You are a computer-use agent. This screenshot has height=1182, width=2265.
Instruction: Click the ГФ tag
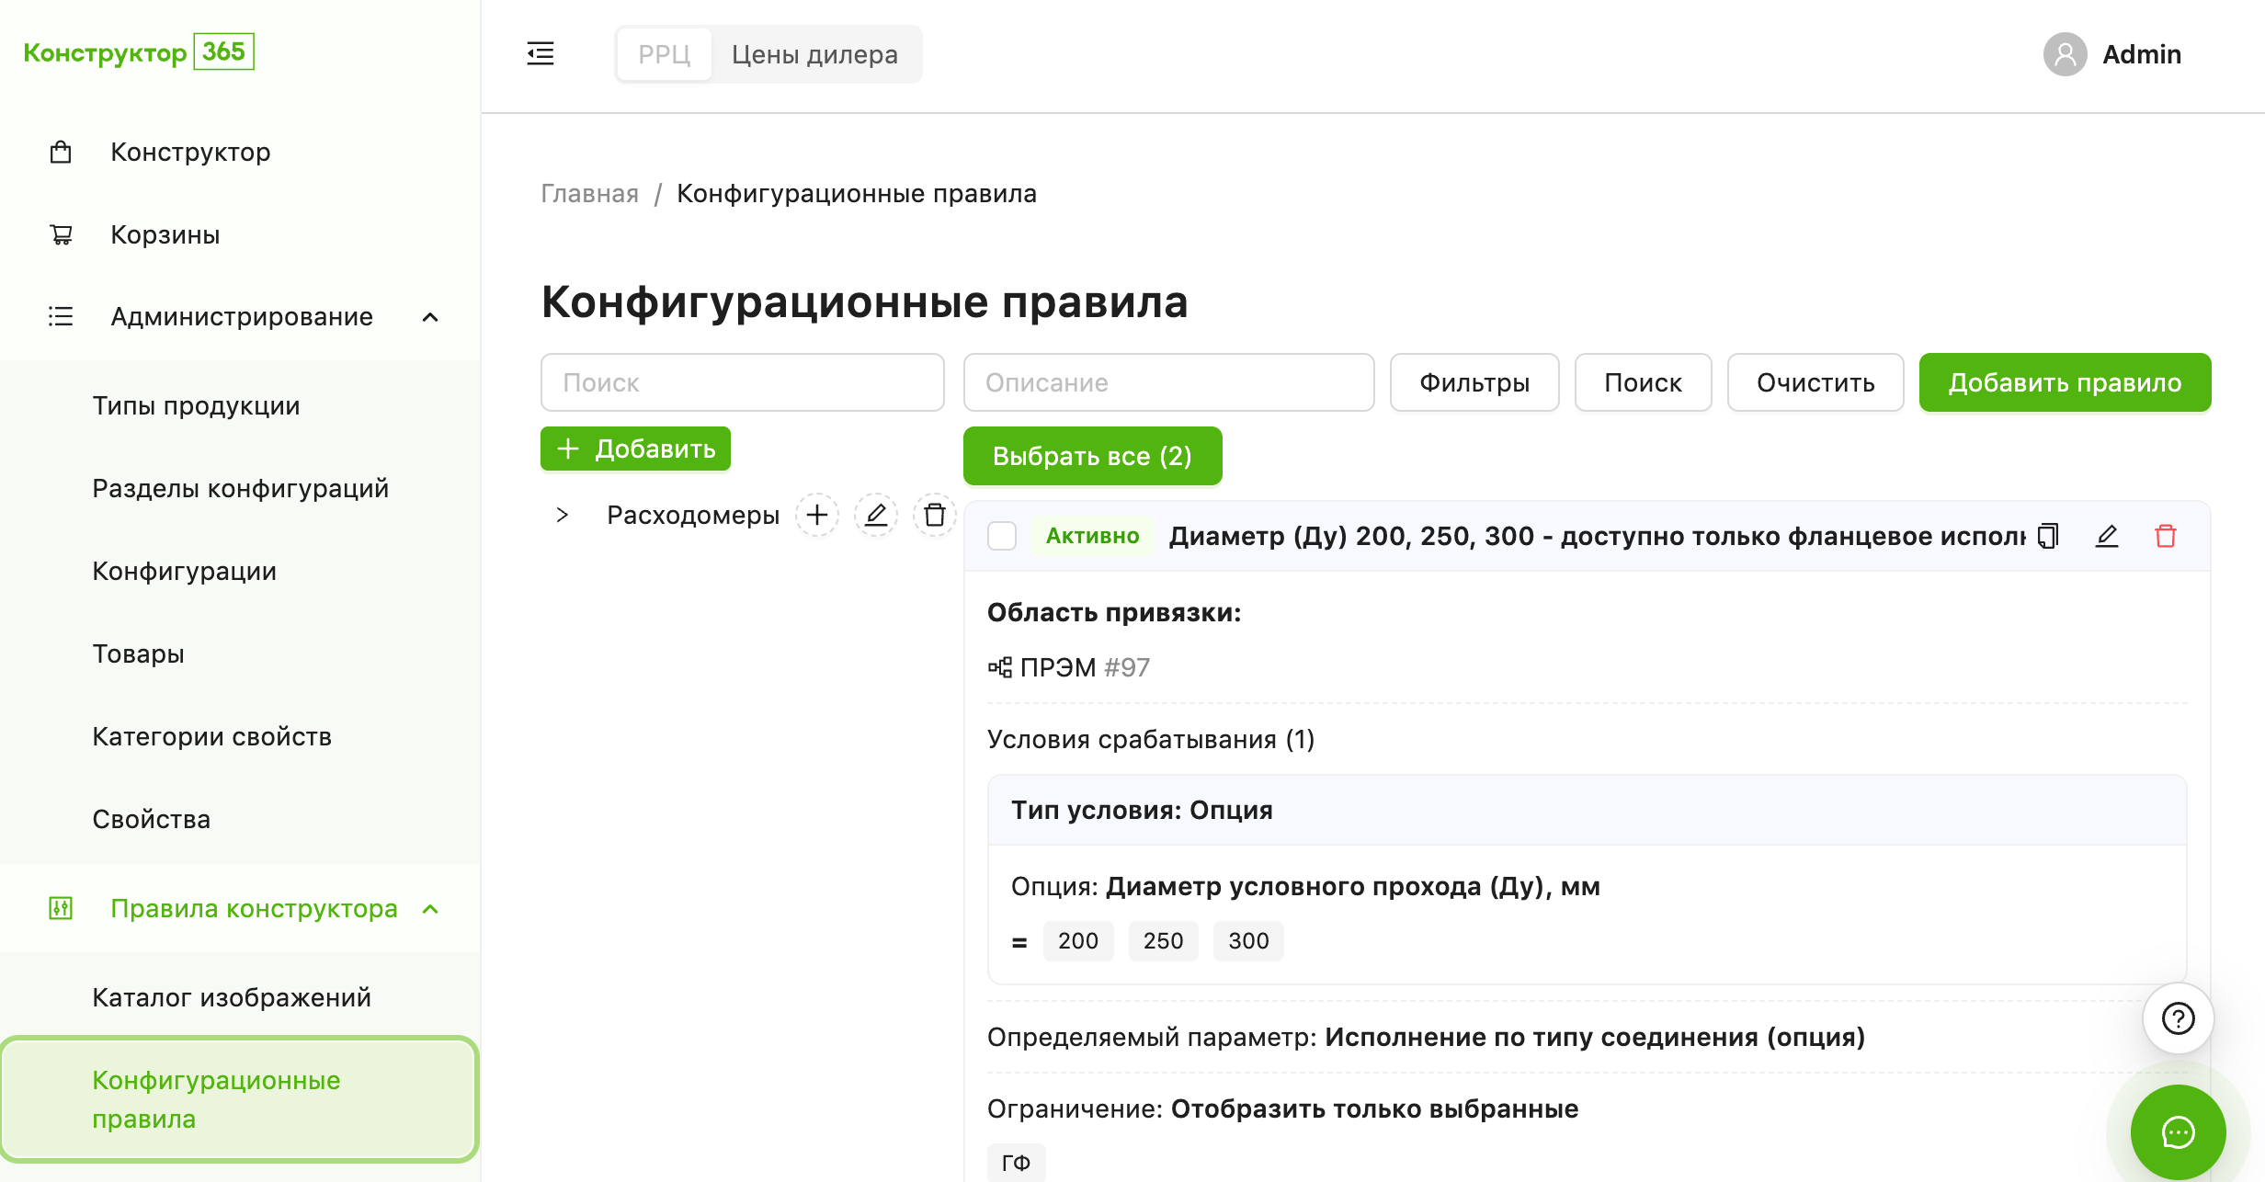[1016, 1163]
